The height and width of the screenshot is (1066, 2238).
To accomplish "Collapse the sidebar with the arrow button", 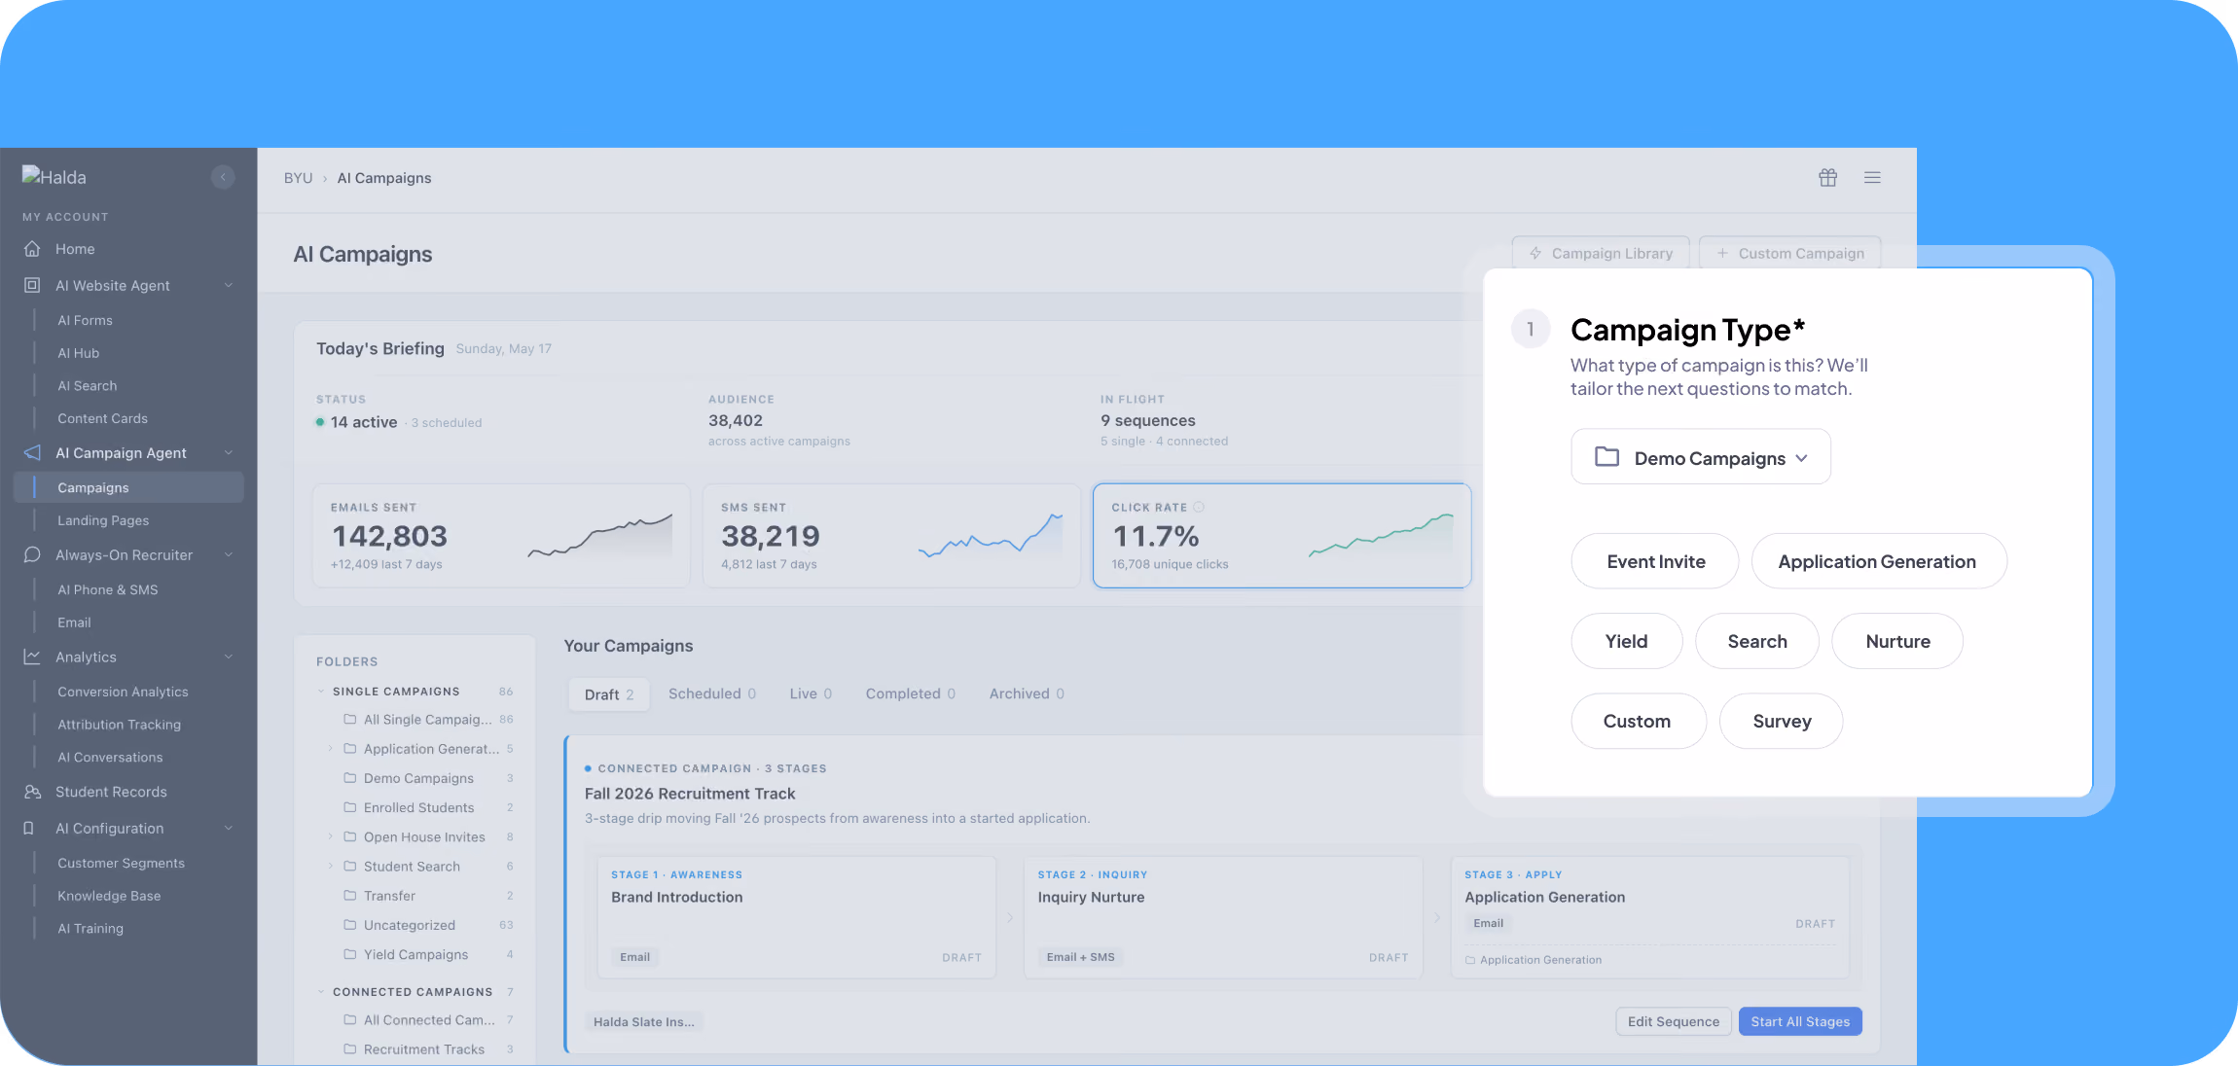I will point(223,177).
